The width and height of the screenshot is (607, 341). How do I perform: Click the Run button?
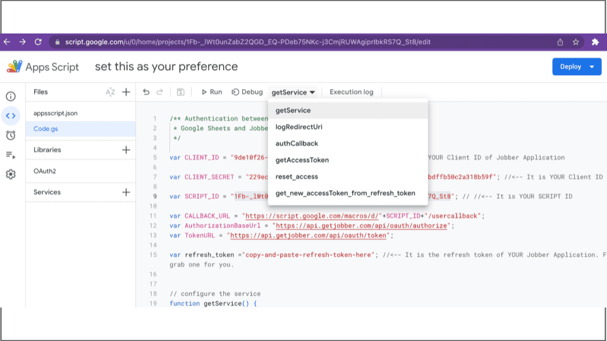[212, 92]
